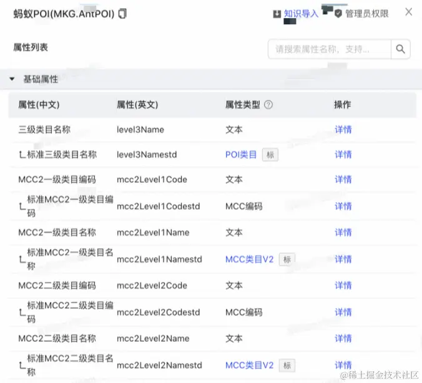
Task: Select the 三级类目名称 cell
Action: point(44,130)
